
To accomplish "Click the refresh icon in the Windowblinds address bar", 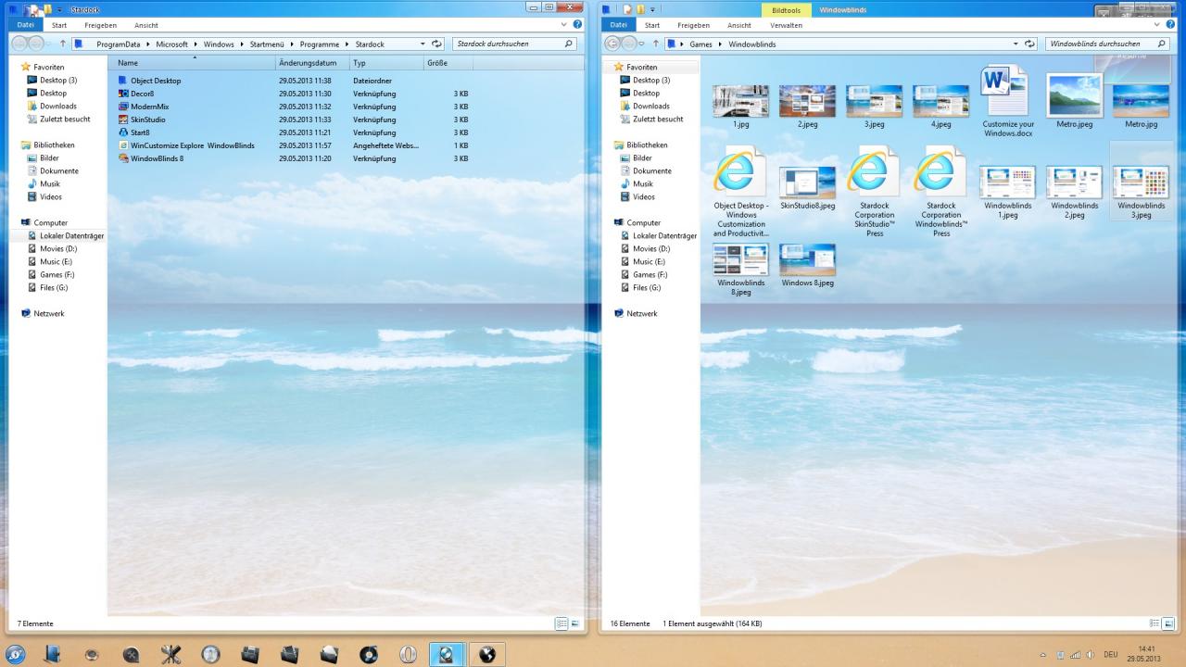I will coord(1029,44).
